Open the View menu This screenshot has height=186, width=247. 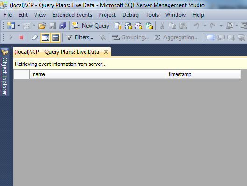click(x=40, y=15)
